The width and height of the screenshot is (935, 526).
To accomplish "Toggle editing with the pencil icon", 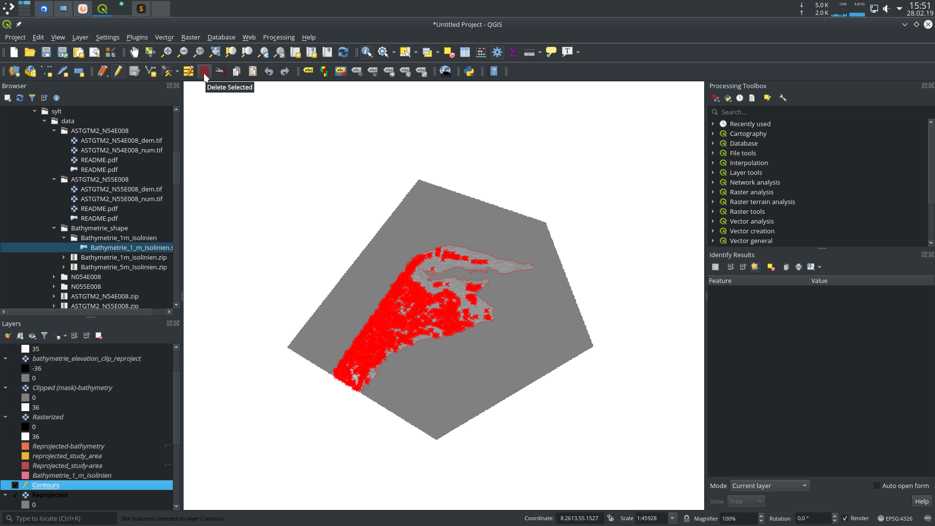I will point(118,72).
